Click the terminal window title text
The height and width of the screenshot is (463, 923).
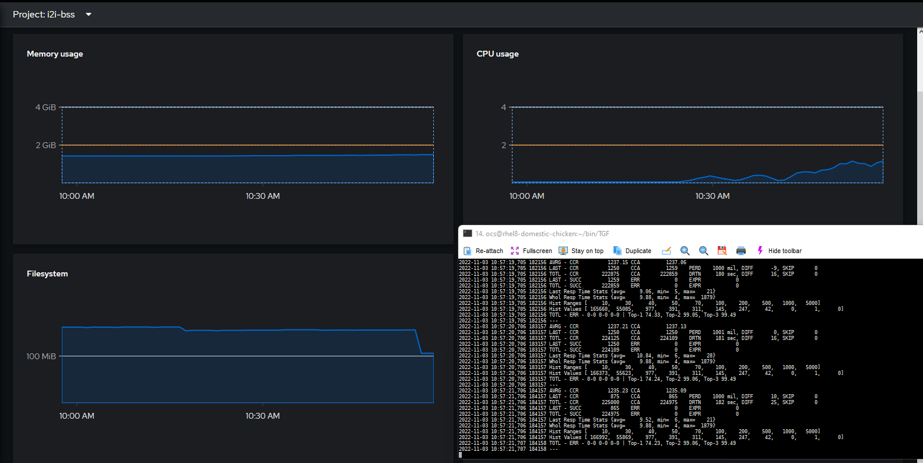542,233
